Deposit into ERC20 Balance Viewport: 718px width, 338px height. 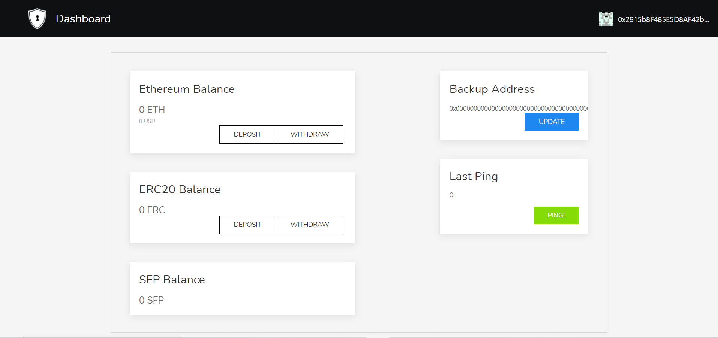[247, 225]
